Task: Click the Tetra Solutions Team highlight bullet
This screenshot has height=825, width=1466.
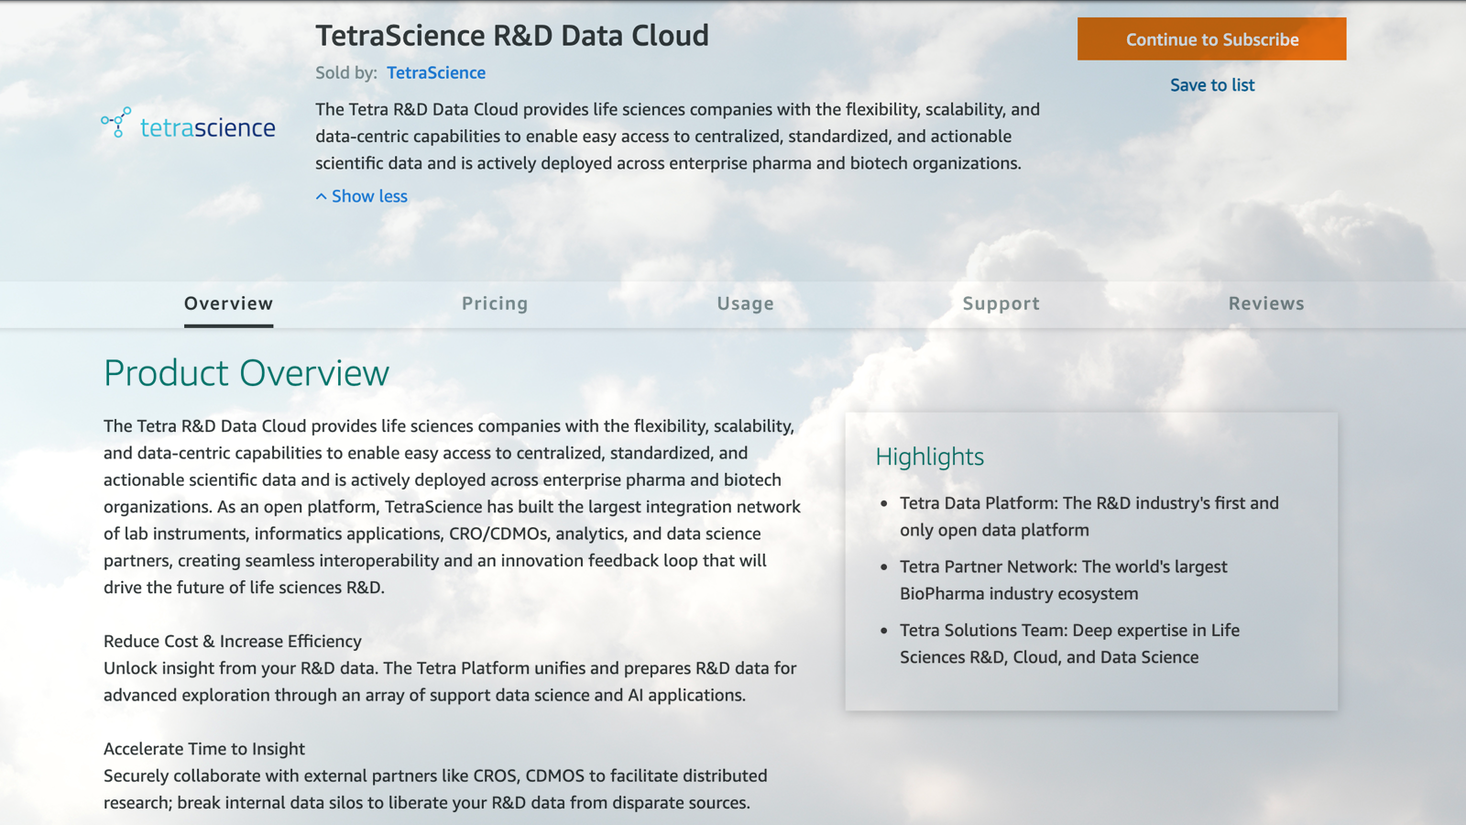Action: [x=1069, y=643]
